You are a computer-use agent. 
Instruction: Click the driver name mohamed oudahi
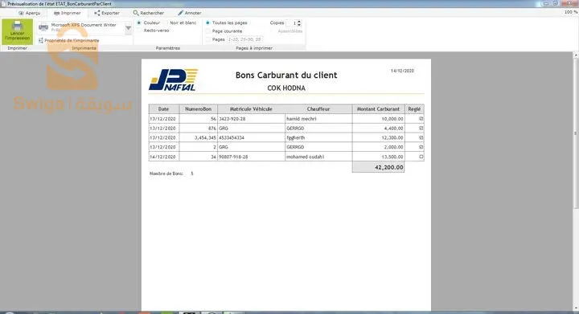[x=305, y=157]
